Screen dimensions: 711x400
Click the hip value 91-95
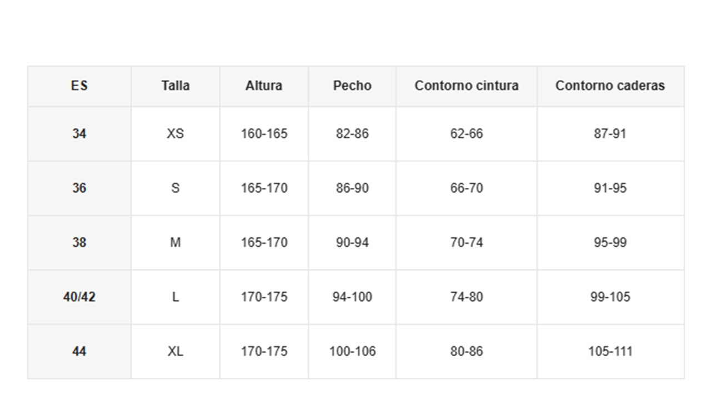610,188
